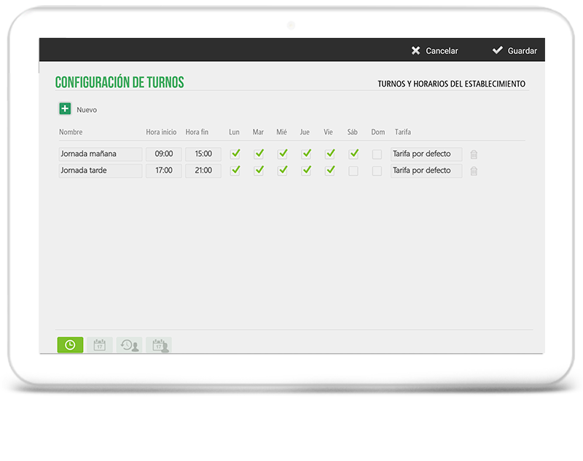Delete the Jornada mañana shift with the trash icon
The width and height of the screenshot is (583, 461).
(x=474, y=154)
